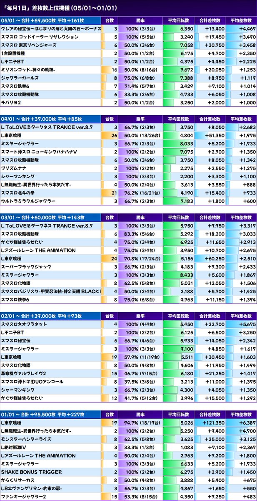Select the 01/01 合計 +95,500枚 section header
Screen dimensions: 257x501
[x=50, y=415]
